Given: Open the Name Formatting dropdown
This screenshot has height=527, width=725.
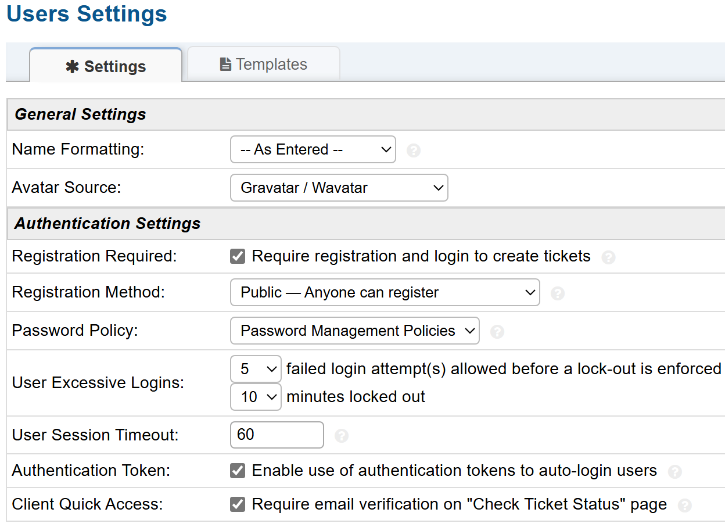Looking at the screenshot, I should point(313,149).
